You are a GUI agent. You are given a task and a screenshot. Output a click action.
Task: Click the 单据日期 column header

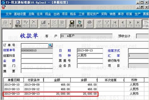[x=14, y=80]
